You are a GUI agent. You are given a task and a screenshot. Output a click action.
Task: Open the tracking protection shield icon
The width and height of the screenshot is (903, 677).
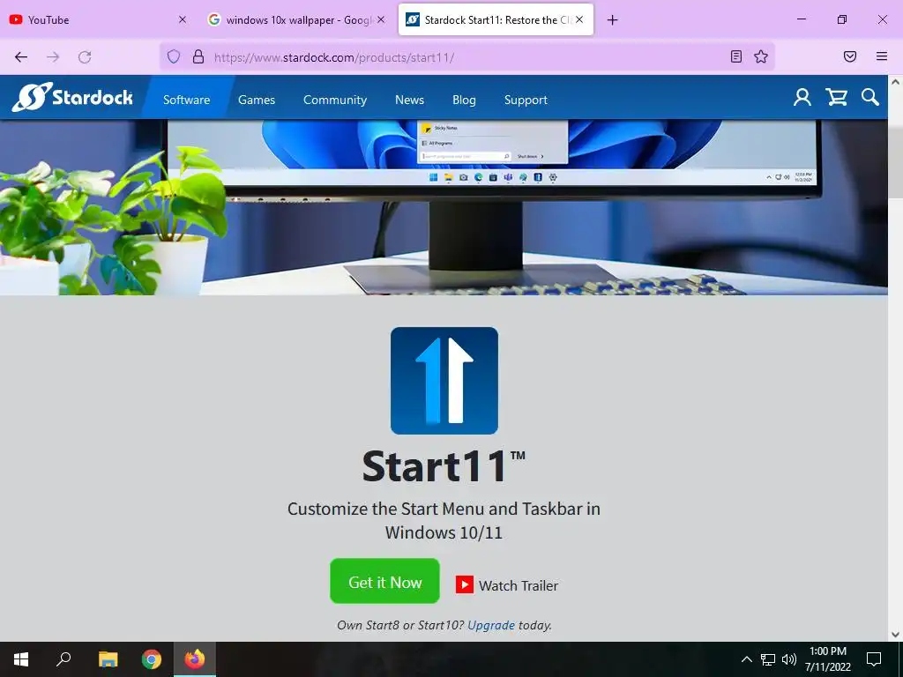pyautogui.click(x=174, y=56)
